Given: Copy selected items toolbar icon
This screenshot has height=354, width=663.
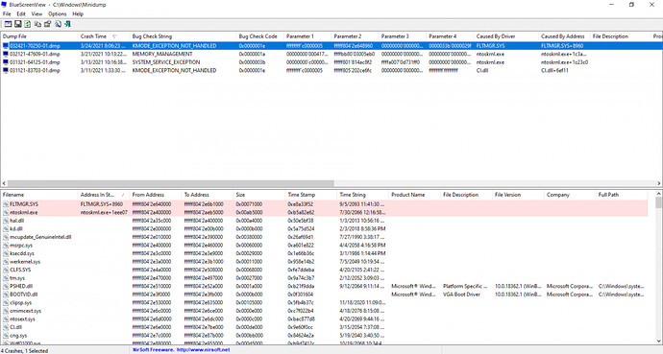Looking at the screenshot, I should [x=38, y=25].
